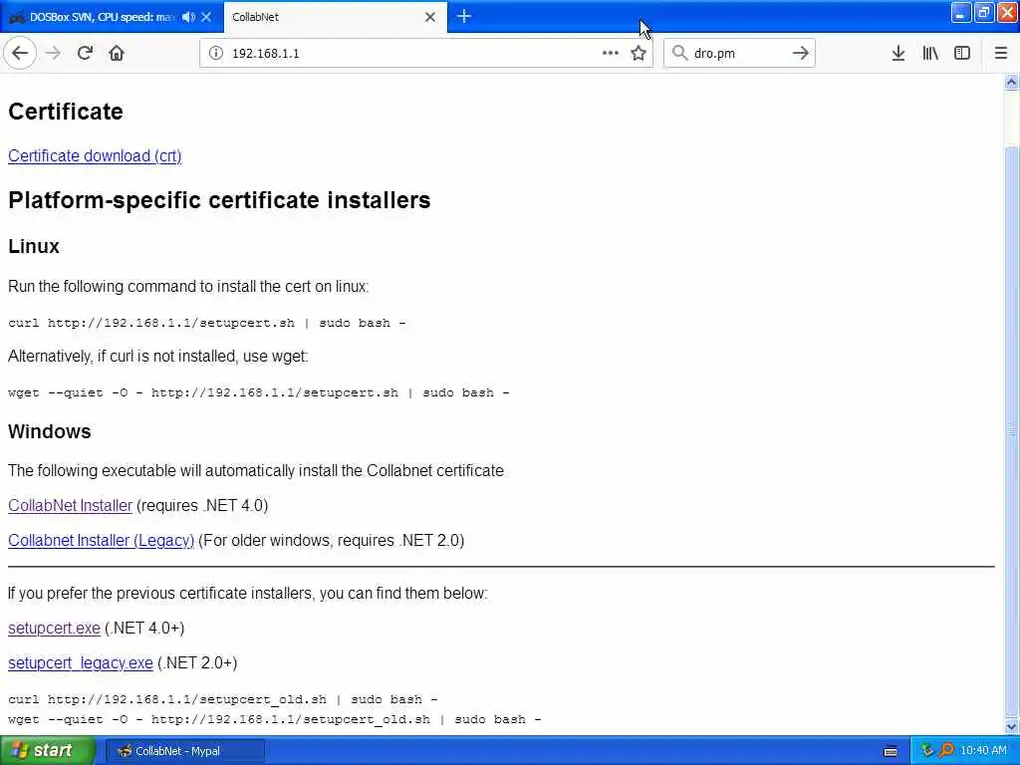Click the shield tray icon
Image resolution: width=1020 pixels, height=765 pixels.
pyautogui.click(x=927, y=751)
